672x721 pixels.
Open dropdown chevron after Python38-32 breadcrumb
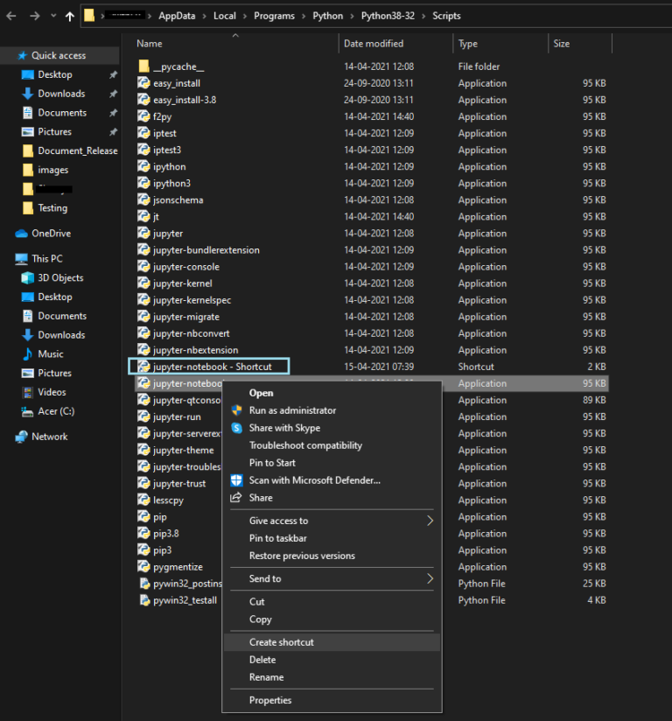click(x=423, y=16)
